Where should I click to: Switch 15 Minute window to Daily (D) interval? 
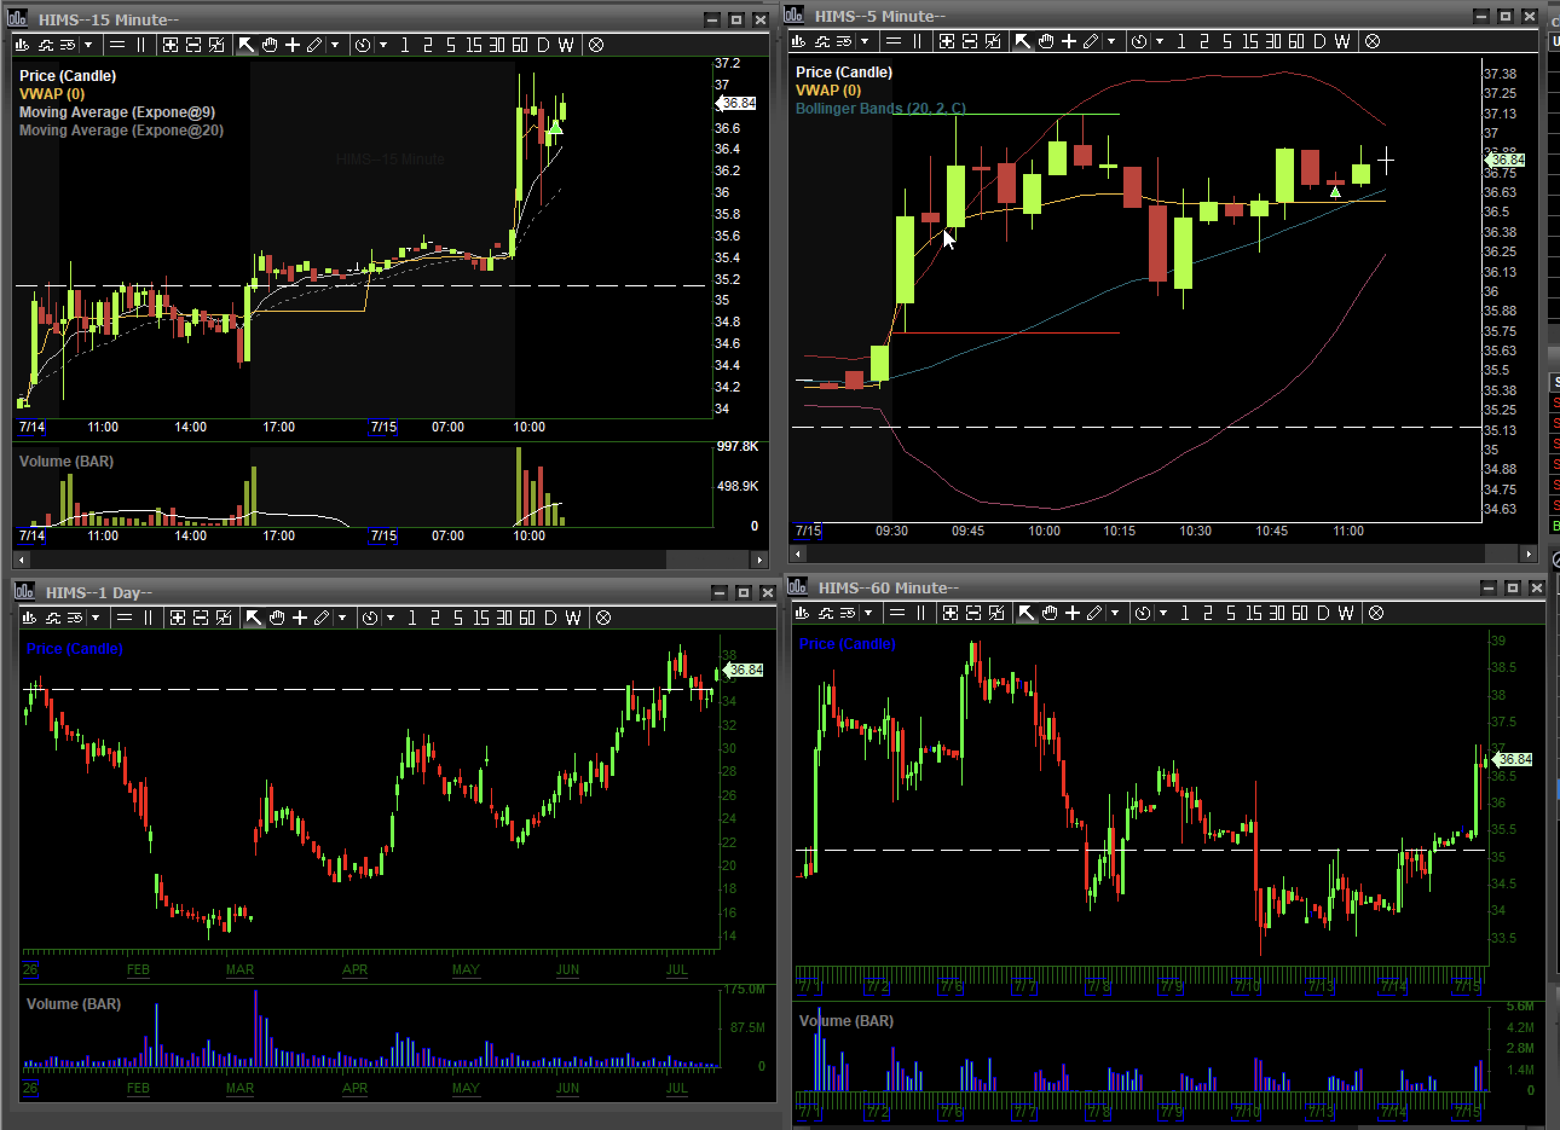pos(543,45)
